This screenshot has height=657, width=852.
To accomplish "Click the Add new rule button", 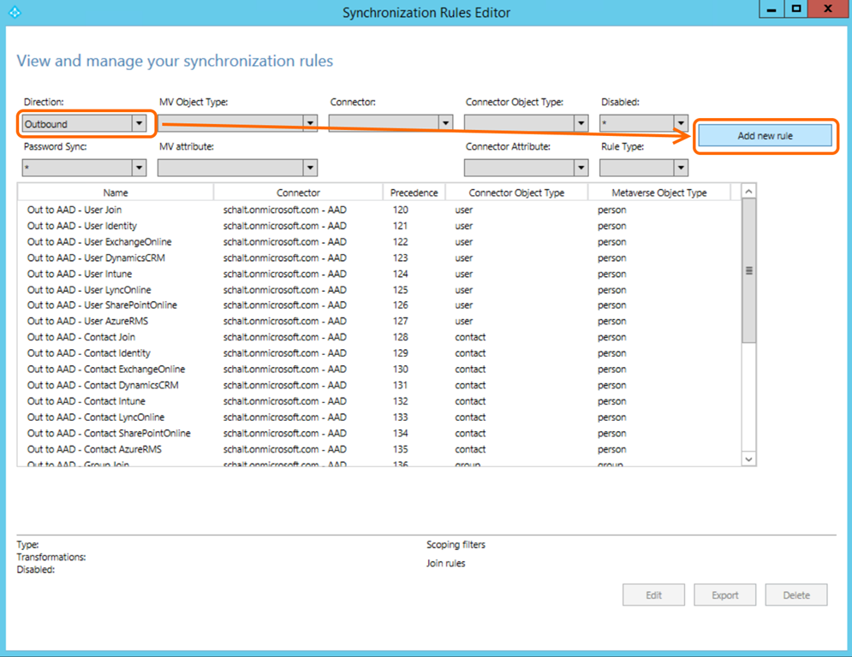I will (765, 136).
